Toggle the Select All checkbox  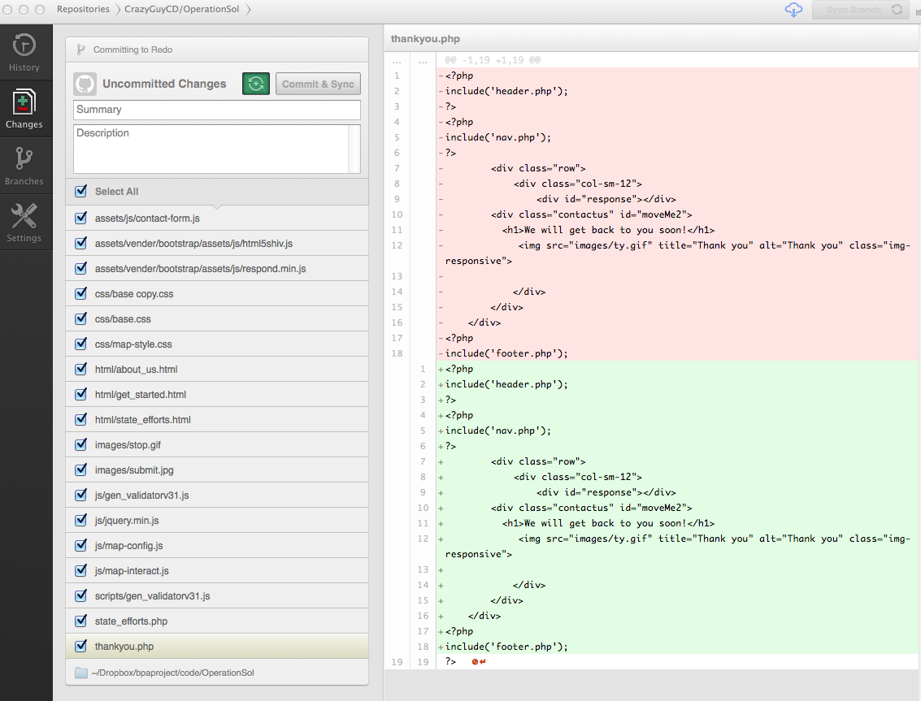81,192
